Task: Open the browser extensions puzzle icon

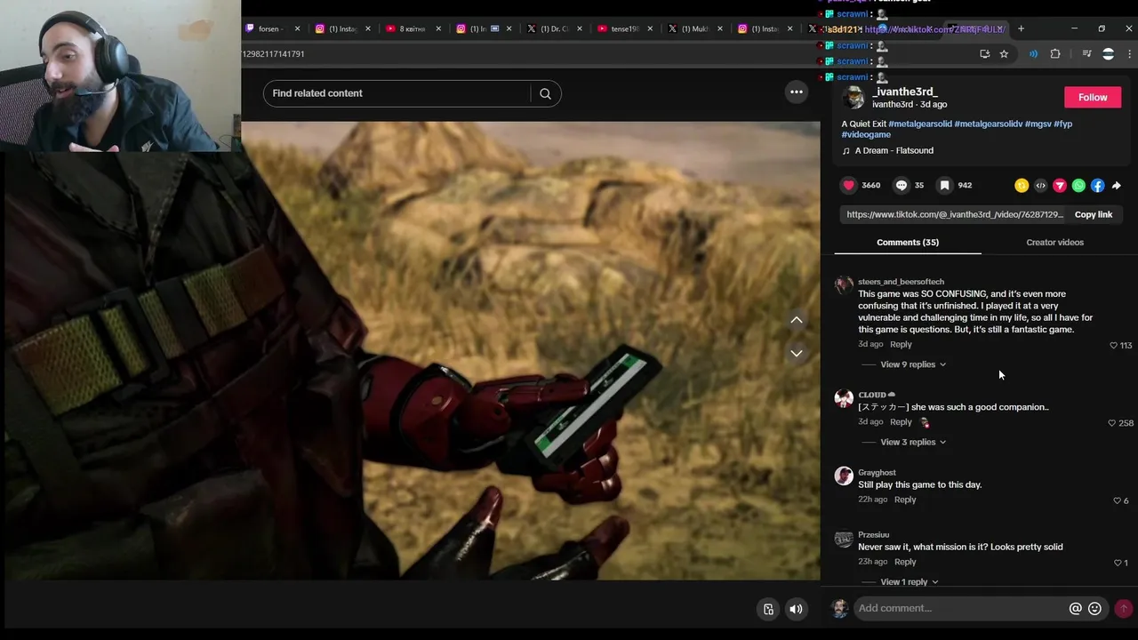Action: [1055, 54]
